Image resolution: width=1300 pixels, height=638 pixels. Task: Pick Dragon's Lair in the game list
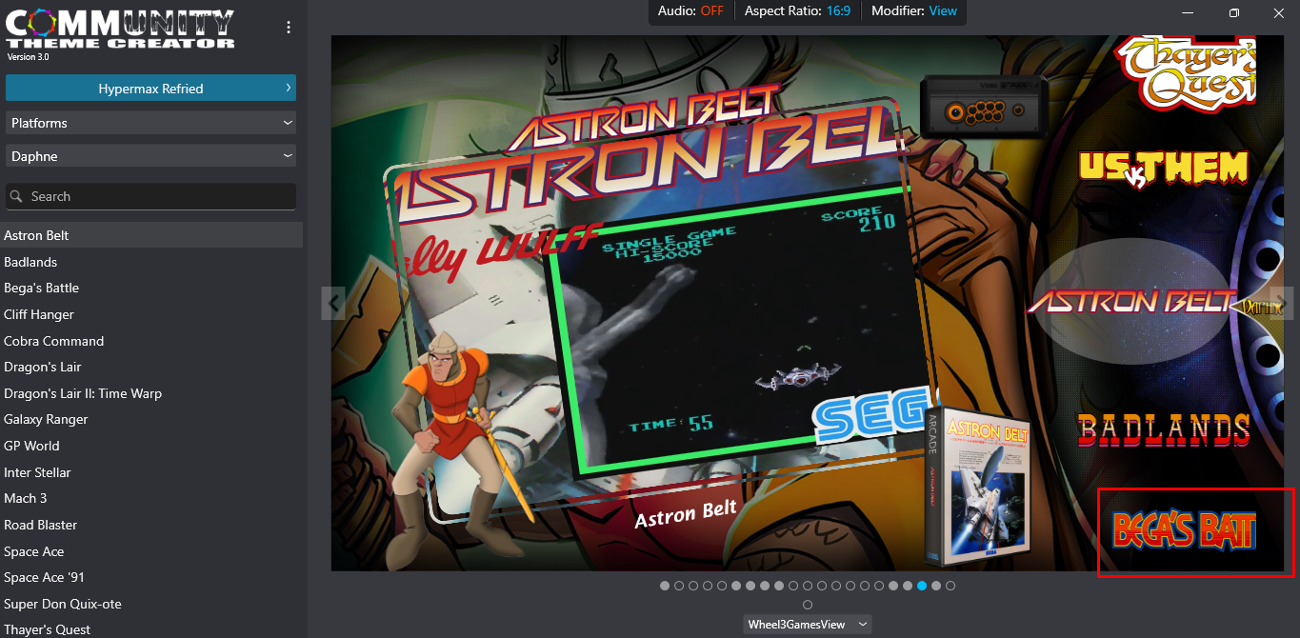(x=151, y=367)
